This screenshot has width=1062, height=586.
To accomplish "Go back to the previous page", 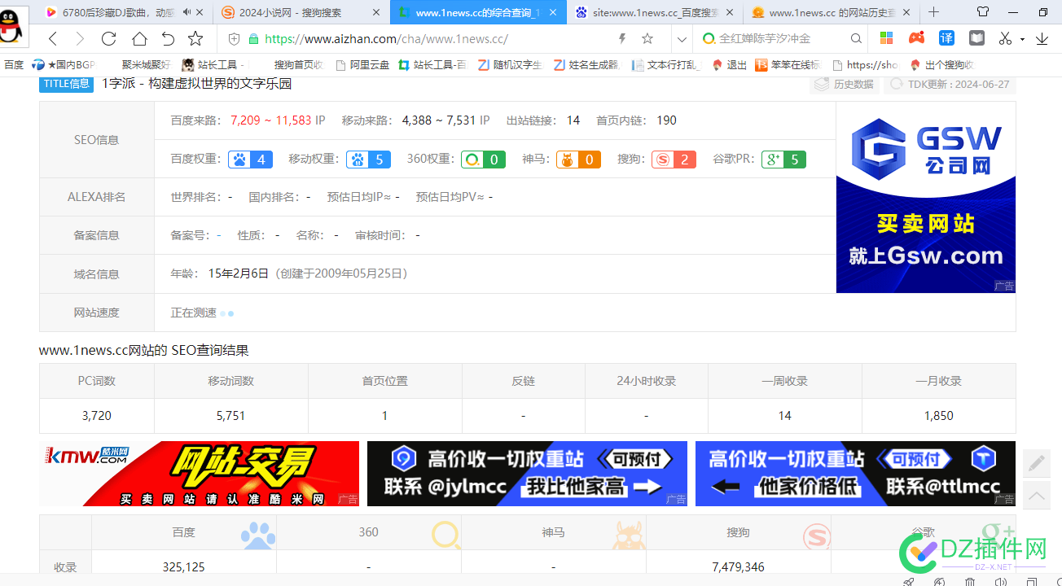I will (53, 39).
